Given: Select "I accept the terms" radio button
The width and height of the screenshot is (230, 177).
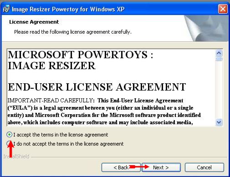Looking at the screenshot, I should pos(9,135).
